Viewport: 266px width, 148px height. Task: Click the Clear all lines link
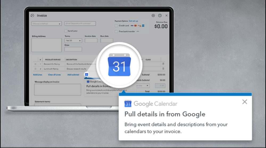(x=54, y=75)
